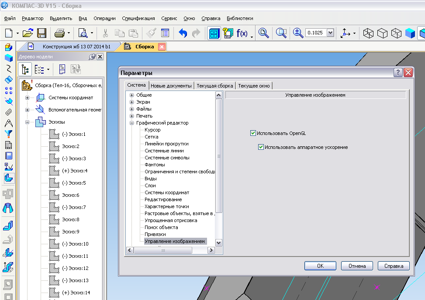Click the Undo arrow icon
Image resolution: width=425 pixels, height=300 pixels.
pos(183,33)
